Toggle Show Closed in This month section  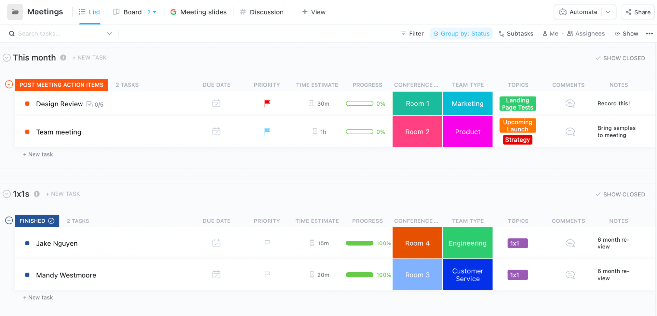[620, 58]
